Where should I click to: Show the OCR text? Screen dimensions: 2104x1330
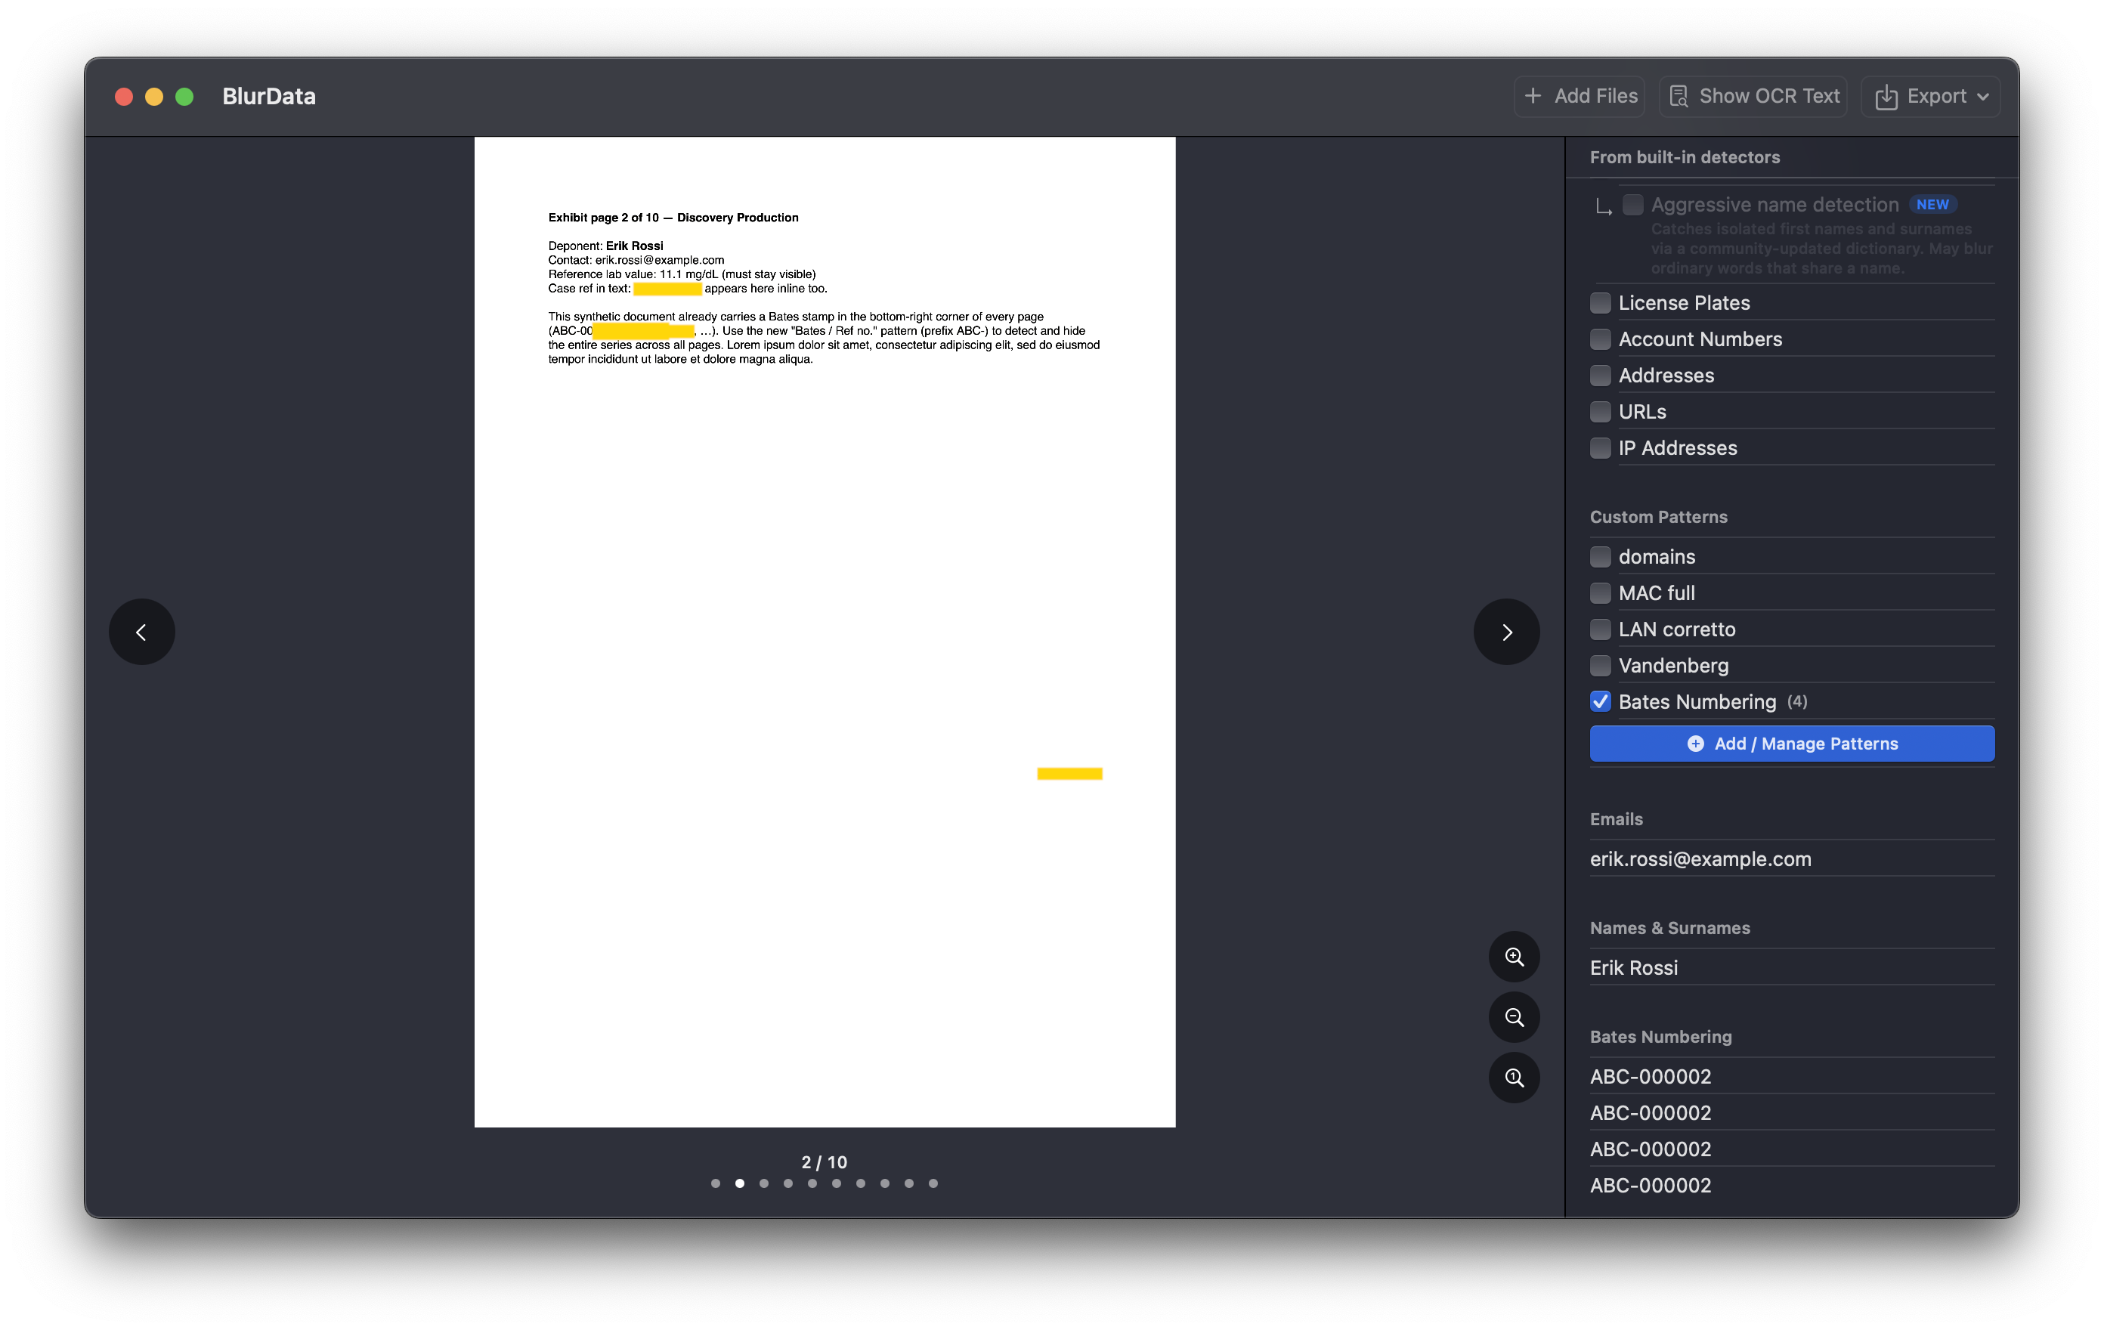[1753, 96]
